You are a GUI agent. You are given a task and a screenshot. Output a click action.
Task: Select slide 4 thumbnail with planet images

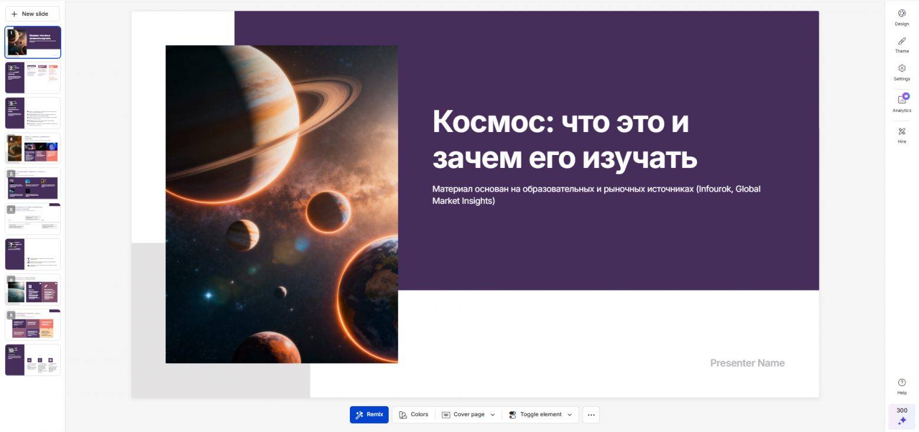pos(32,149)
